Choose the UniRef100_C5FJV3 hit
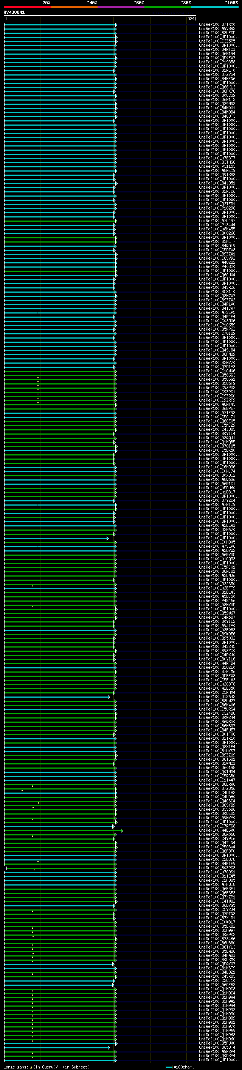The width and height of the screenshot is (242, 1070). click(217, 680)
